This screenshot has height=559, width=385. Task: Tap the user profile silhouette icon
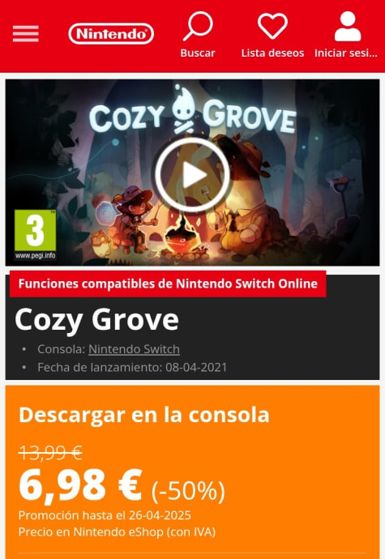348,26
